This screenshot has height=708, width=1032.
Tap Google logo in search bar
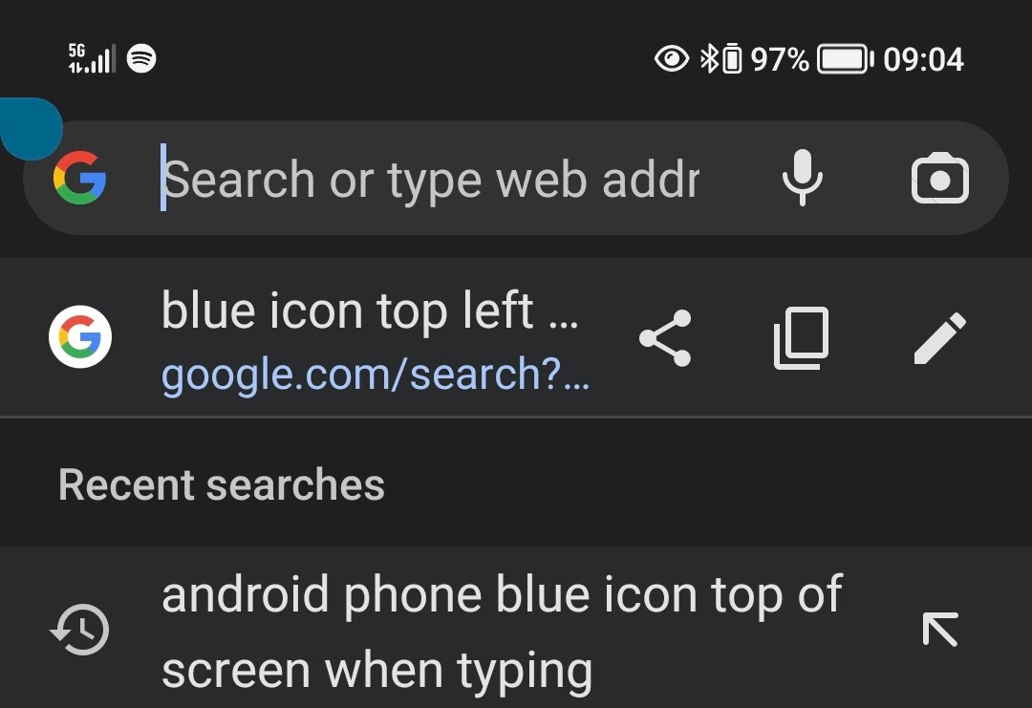[x=79, y=179]
